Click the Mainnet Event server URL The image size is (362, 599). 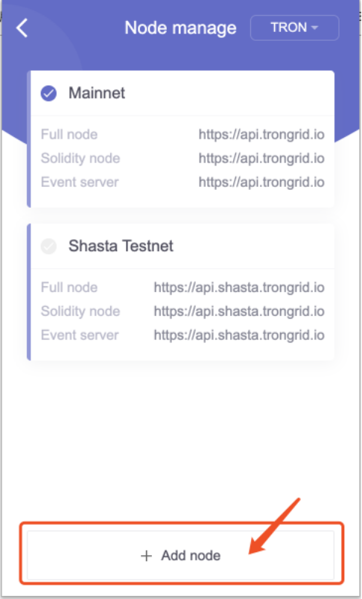[261, 183]
